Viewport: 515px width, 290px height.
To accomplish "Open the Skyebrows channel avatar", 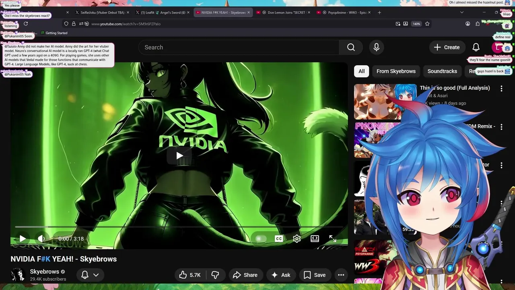I will [18, 275].
